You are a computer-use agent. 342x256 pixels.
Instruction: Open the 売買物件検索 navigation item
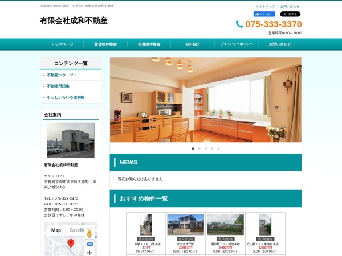pyautogui.click(x=149, y=44)
